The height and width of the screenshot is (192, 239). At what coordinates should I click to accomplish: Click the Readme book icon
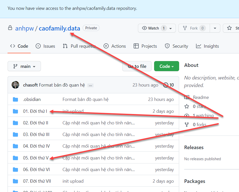point(187,97)
